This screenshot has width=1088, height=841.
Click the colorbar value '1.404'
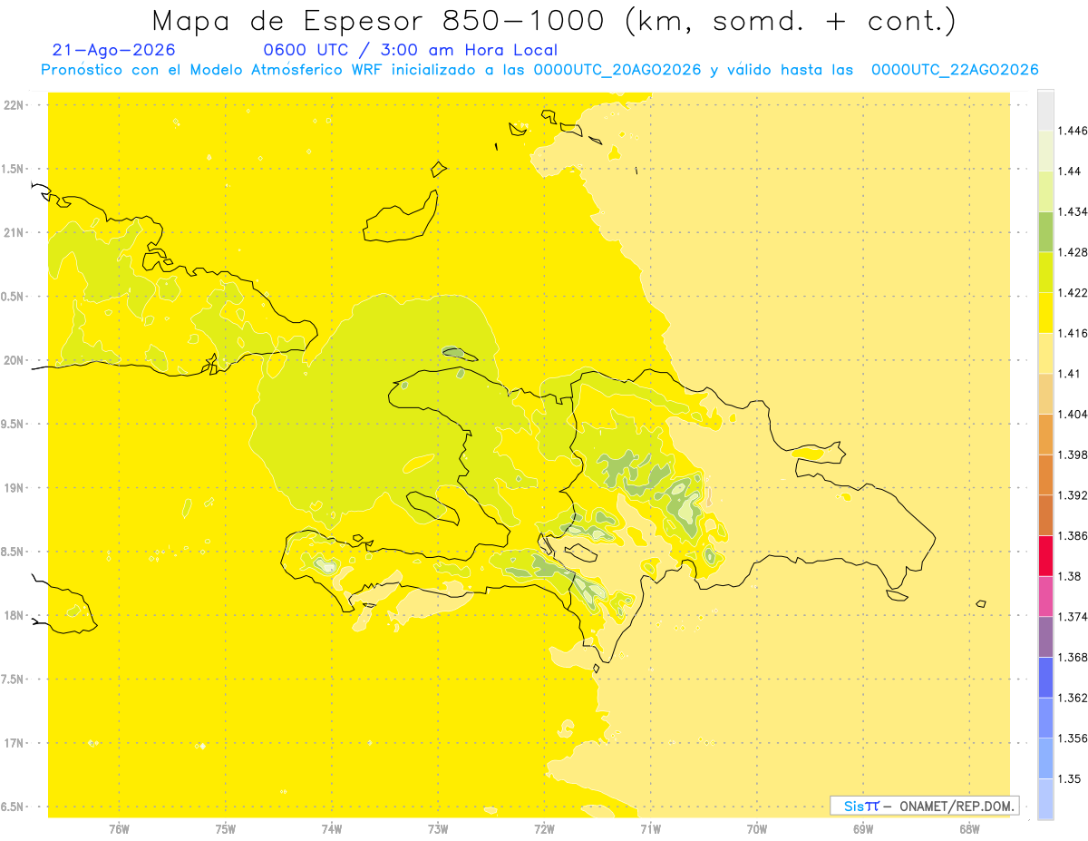(1072, 415)
